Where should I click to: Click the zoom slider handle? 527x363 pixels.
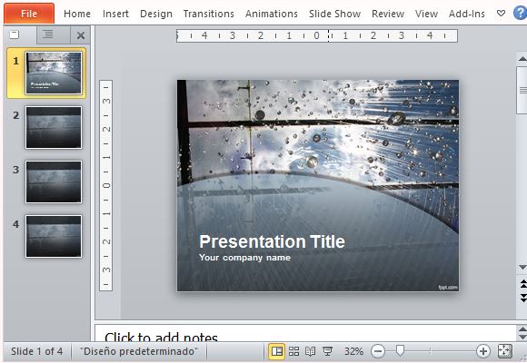[400, 350]
